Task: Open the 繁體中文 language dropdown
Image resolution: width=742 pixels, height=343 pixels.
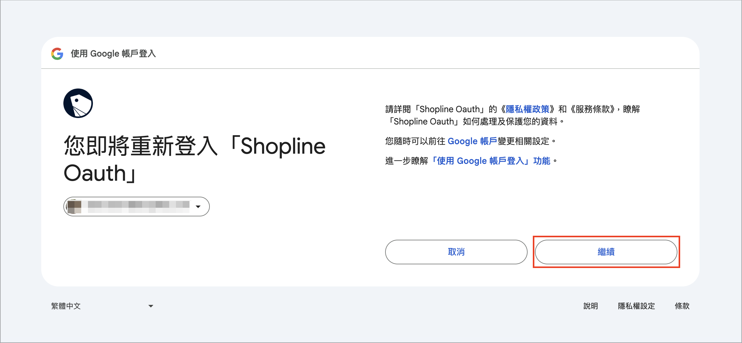Action: tap(102, 306)
